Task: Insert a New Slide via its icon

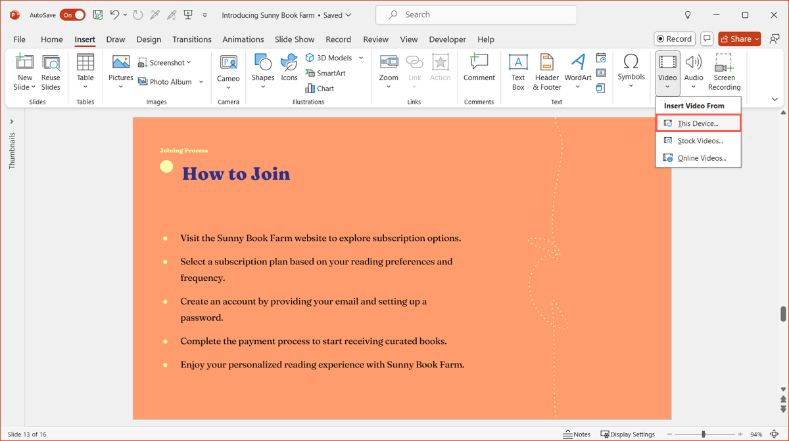Action: click(24, 62)
